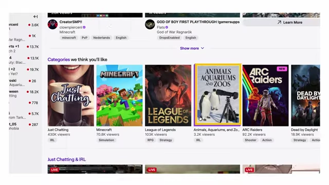
Task: Select English tag under Flats stream
Action: 191,38
